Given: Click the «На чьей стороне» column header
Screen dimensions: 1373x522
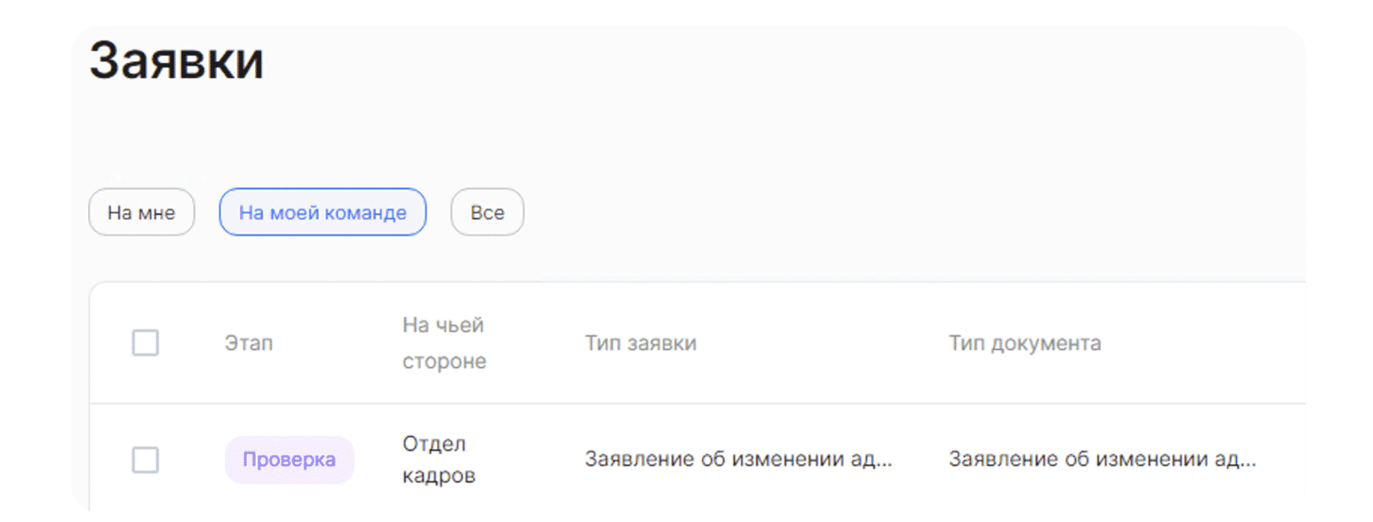Looking at the screenshot, I should [x=444, y=343].
